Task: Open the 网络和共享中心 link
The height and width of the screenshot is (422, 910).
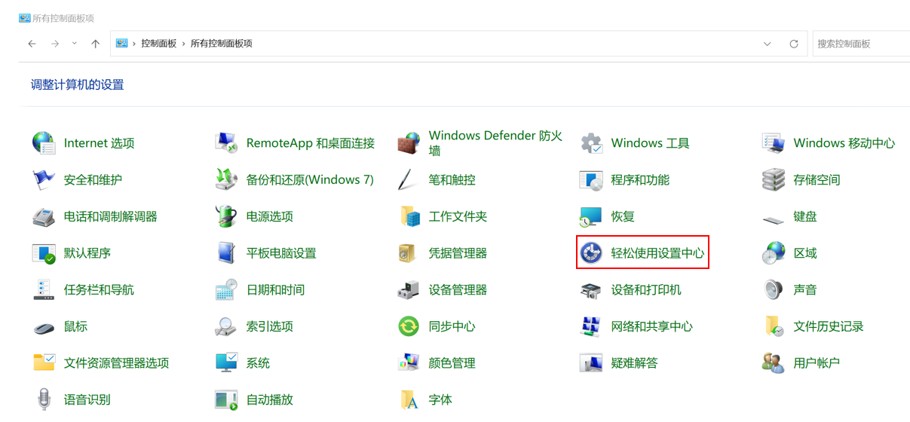Action: click(x=651, y=326)
